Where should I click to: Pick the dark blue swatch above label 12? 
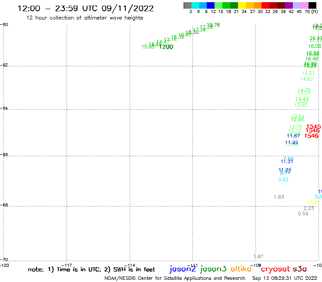211,6
